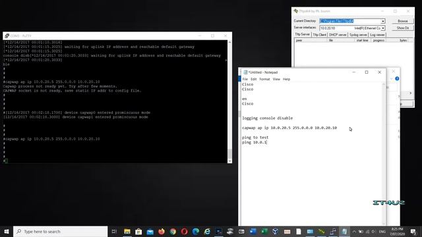Switch to the Notepad taskbar icon
Image resolution: width=422 pixels, height=237 pixels.
coord(344,231)
